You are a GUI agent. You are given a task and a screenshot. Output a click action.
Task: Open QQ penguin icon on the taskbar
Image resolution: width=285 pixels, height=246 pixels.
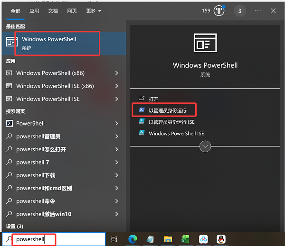[221, 239]
